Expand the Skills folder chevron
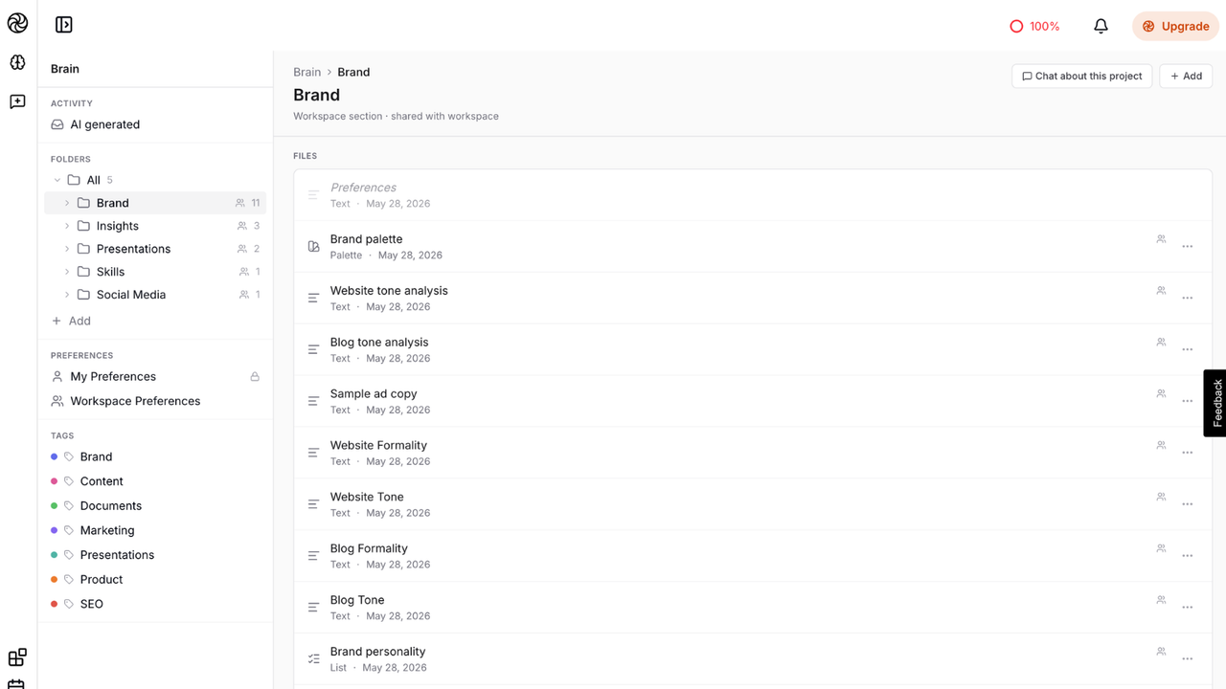Image resolution: width=1226 pixels, height=689 pixels. pyautogui.click(x=67, y=272)
